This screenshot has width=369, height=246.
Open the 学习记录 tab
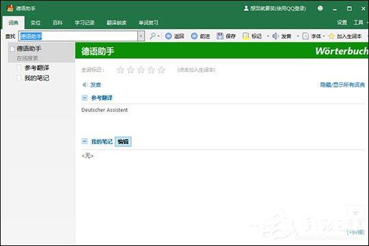click(x=85, y=23)
